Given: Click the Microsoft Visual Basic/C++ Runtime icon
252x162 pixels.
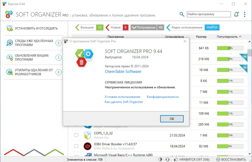Looking at the screenshot, I should click(88, 155).
